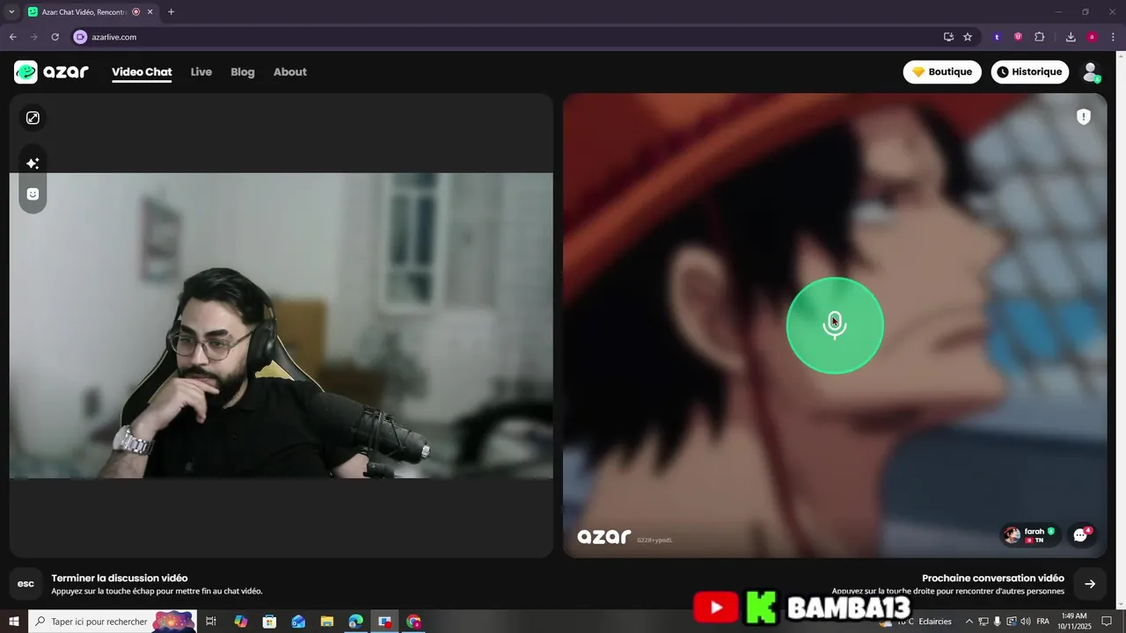
Task: Open farah's profile chip
Action: point(1030,535)
